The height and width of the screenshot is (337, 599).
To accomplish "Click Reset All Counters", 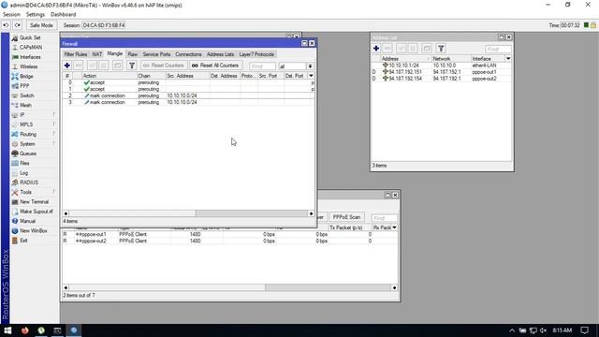I will pos(215,66).
